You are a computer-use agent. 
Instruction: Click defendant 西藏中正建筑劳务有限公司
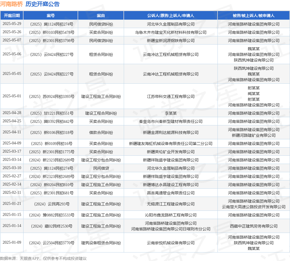[253, 226]
